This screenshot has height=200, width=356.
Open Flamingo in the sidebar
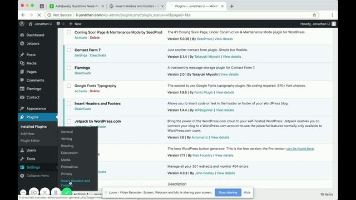pos(34,89)
